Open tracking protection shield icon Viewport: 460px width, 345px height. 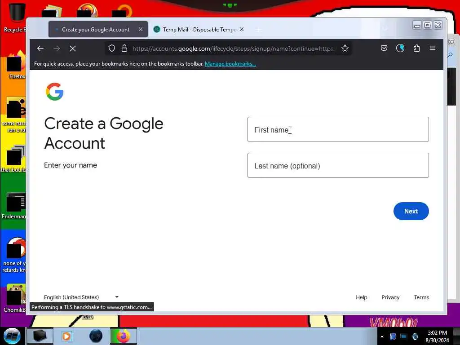[112, 49]
